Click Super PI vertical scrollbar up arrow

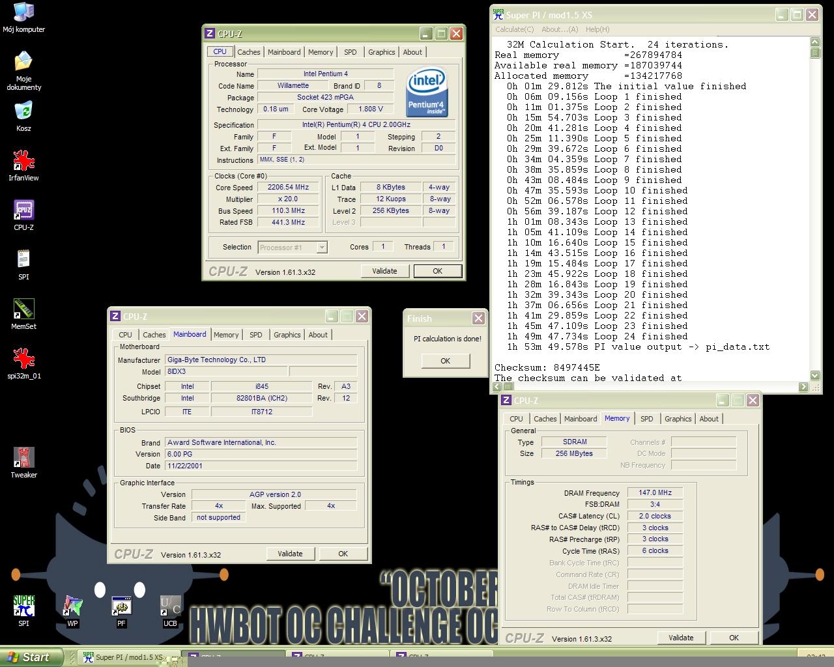[815, 42]
